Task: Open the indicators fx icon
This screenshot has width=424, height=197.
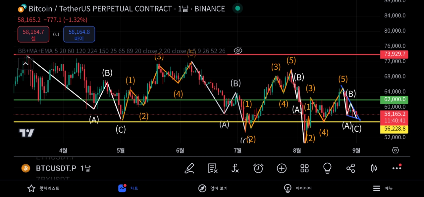Action: tap(235, 168)
